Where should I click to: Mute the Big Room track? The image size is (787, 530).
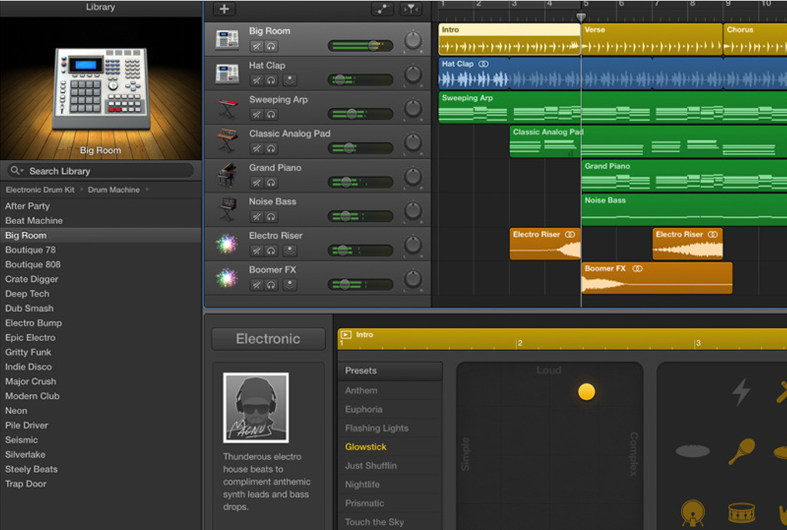tap(257, 46)
